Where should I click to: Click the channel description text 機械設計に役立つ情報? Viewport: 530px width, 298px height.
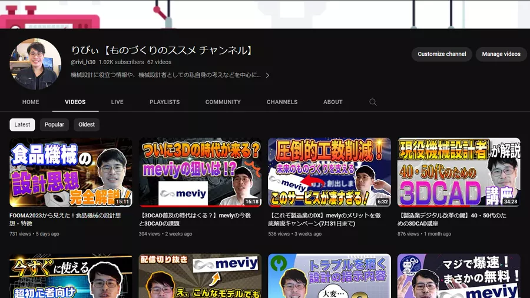pyautogui.click(x=165, y=75)
